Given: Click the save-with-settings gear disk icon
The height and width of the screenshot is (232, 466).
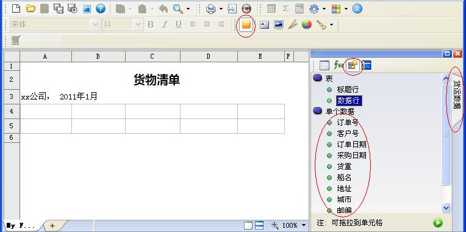Looking at the screenshot, I should 73,9.
